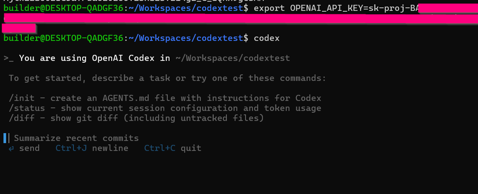Screen dimensions: 478x194
Task: Click the Ctrl+C quit shortcut hint
Action: pos(173,149)
